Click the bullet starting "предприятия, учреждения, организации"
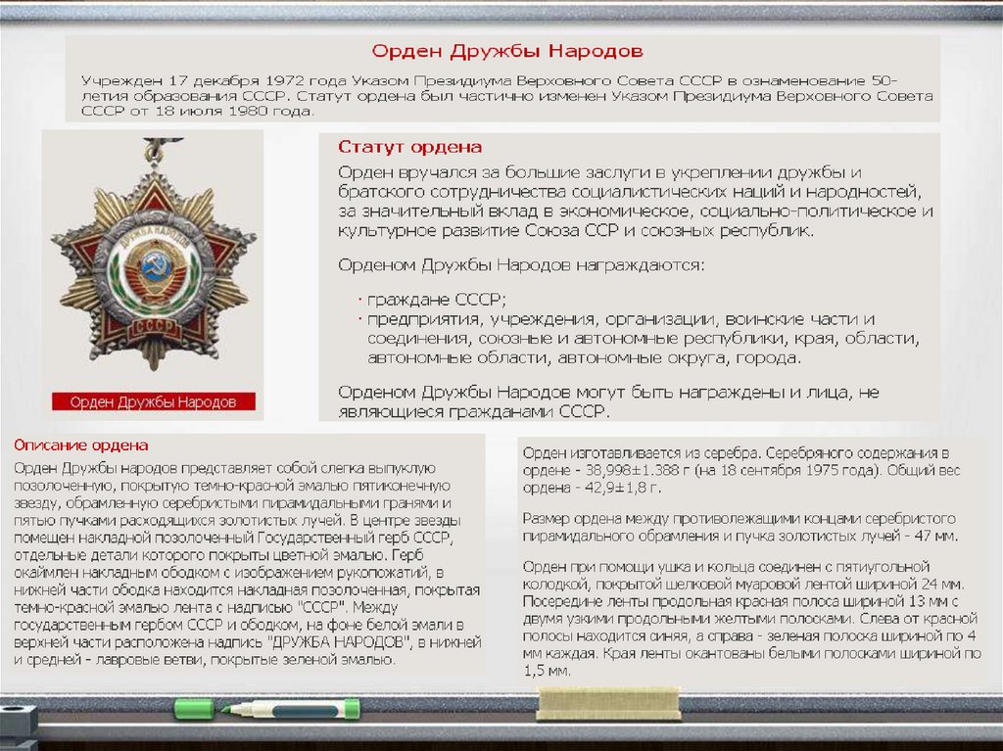This screenshot has width=1003, height=751. coord(643,339)
